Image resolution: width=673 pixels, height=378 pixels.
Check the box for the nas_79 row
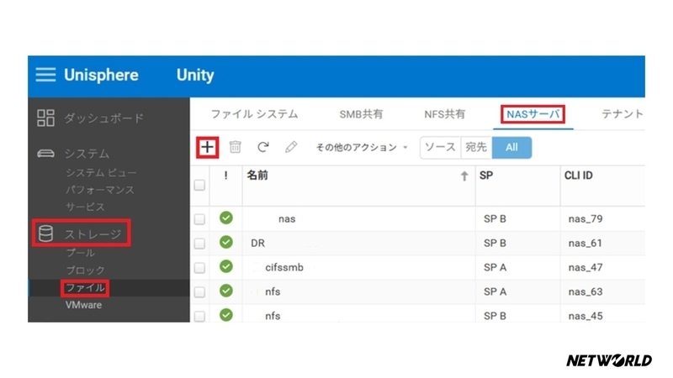199,219
